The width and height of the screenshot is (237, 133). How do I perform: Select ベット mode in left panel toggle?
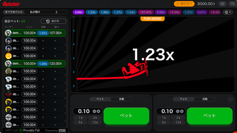(x=100, y=99)
